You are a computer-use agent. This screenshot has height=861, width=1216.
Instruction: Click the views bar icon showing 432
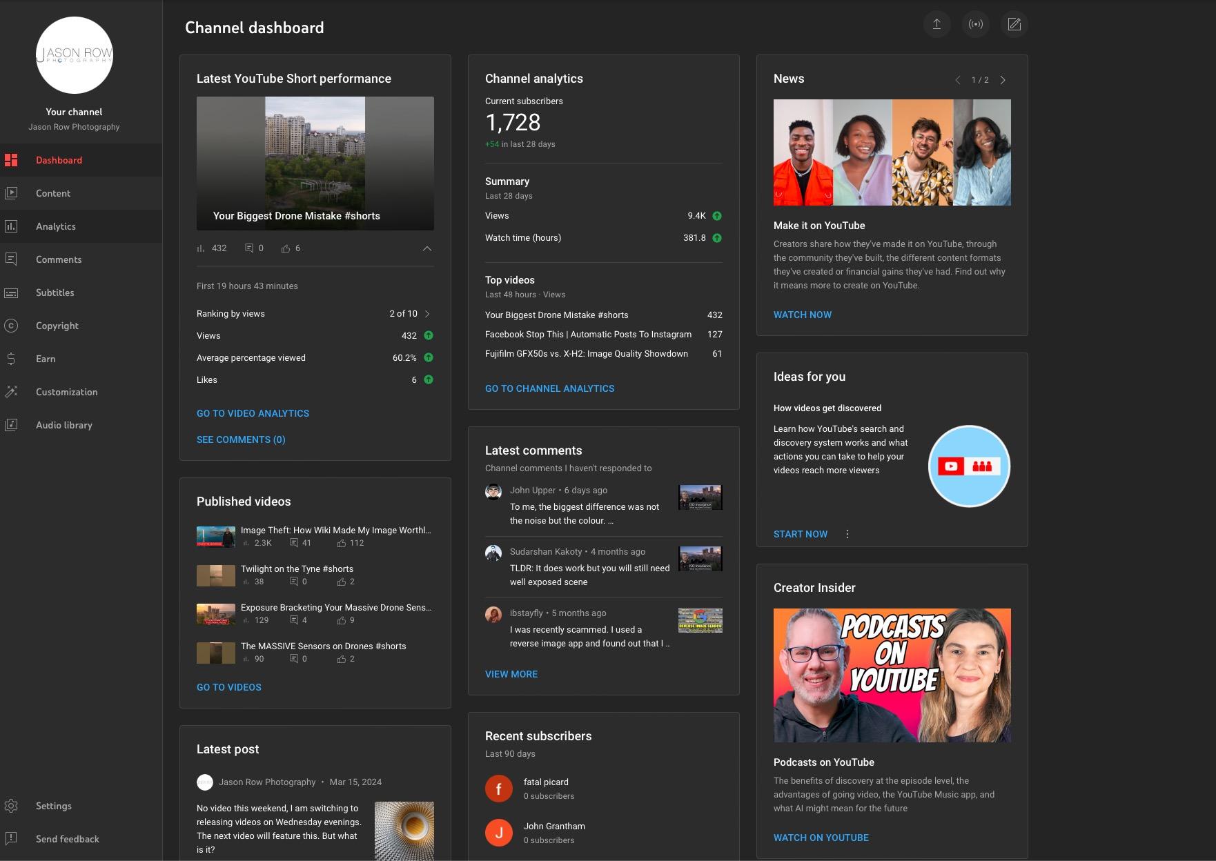201,248
